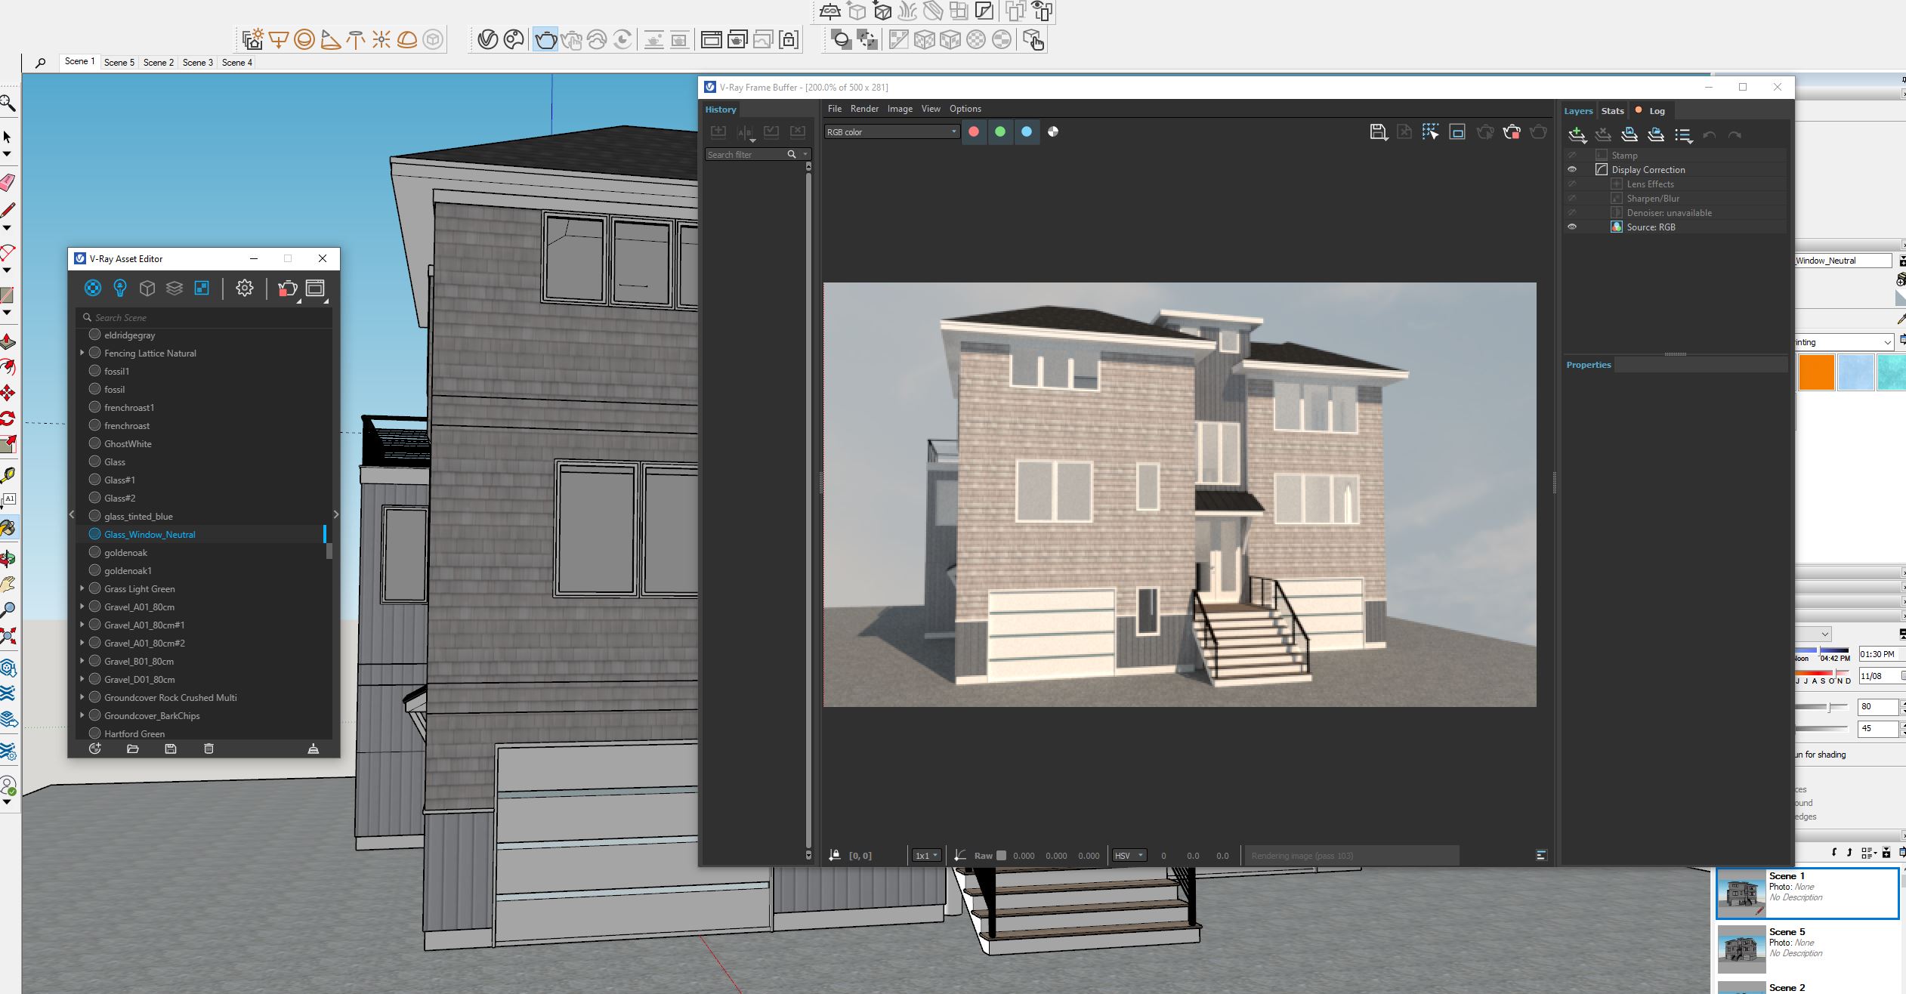
Task: Select Scene 3 tab
Action: [197, 63]
